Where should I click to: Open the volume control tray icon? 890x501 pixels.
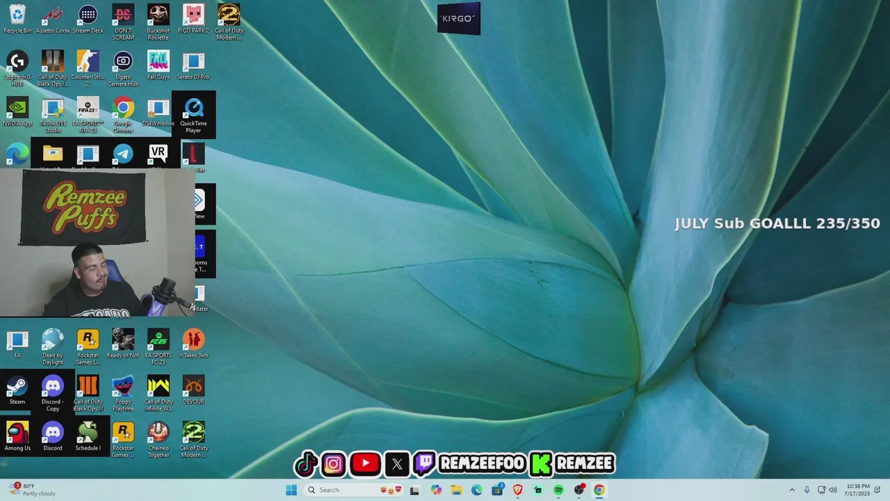pyautogui.click(x=833, y=490)
